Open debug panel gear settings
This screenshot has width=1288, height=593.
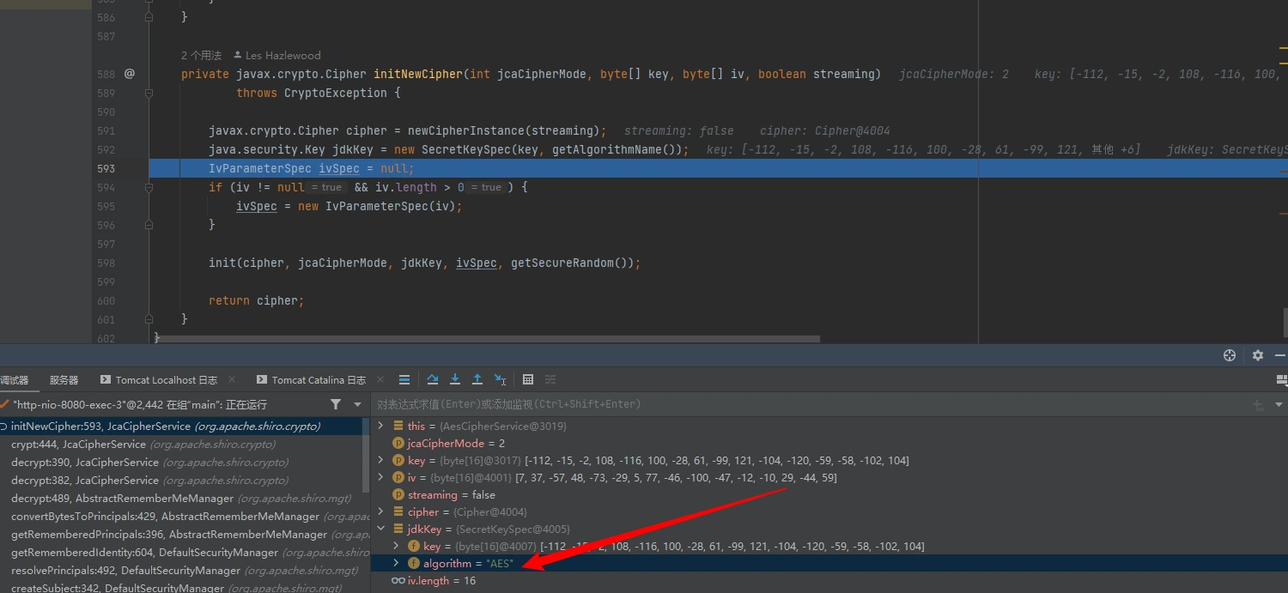point(1258,355)
